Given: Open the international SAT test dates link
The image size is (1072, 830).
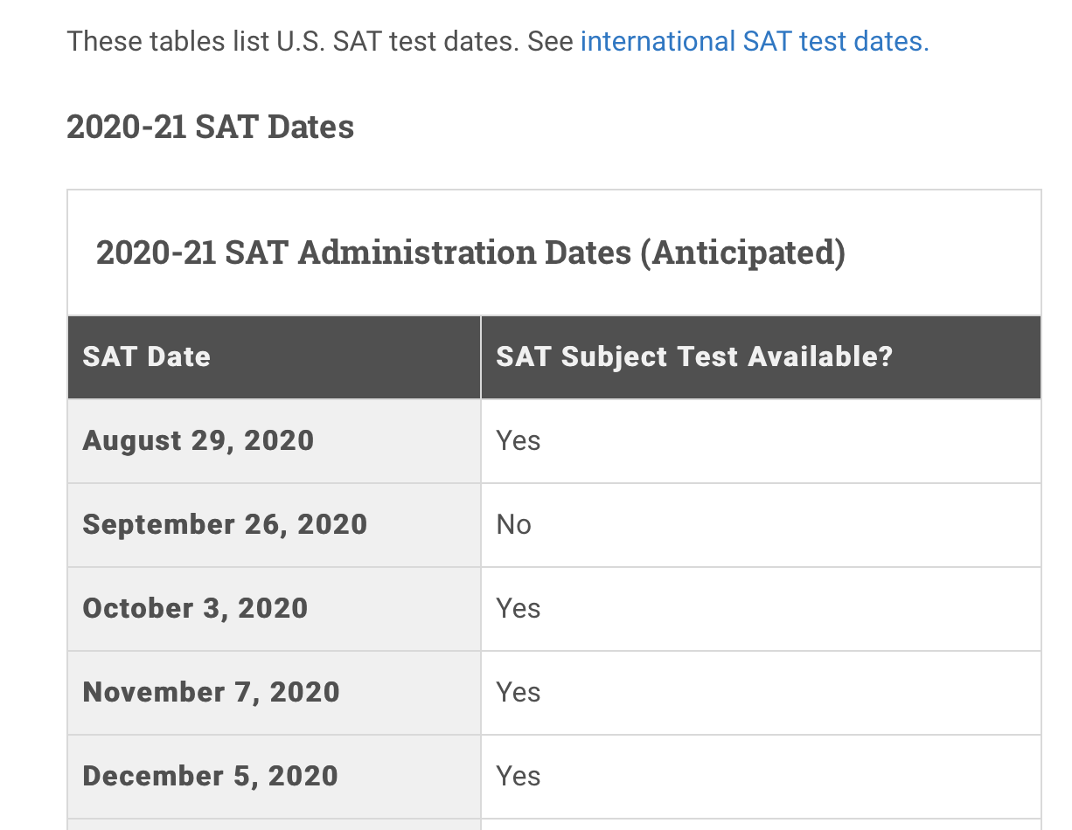Looking at the screenshot, I should (754, 41).
